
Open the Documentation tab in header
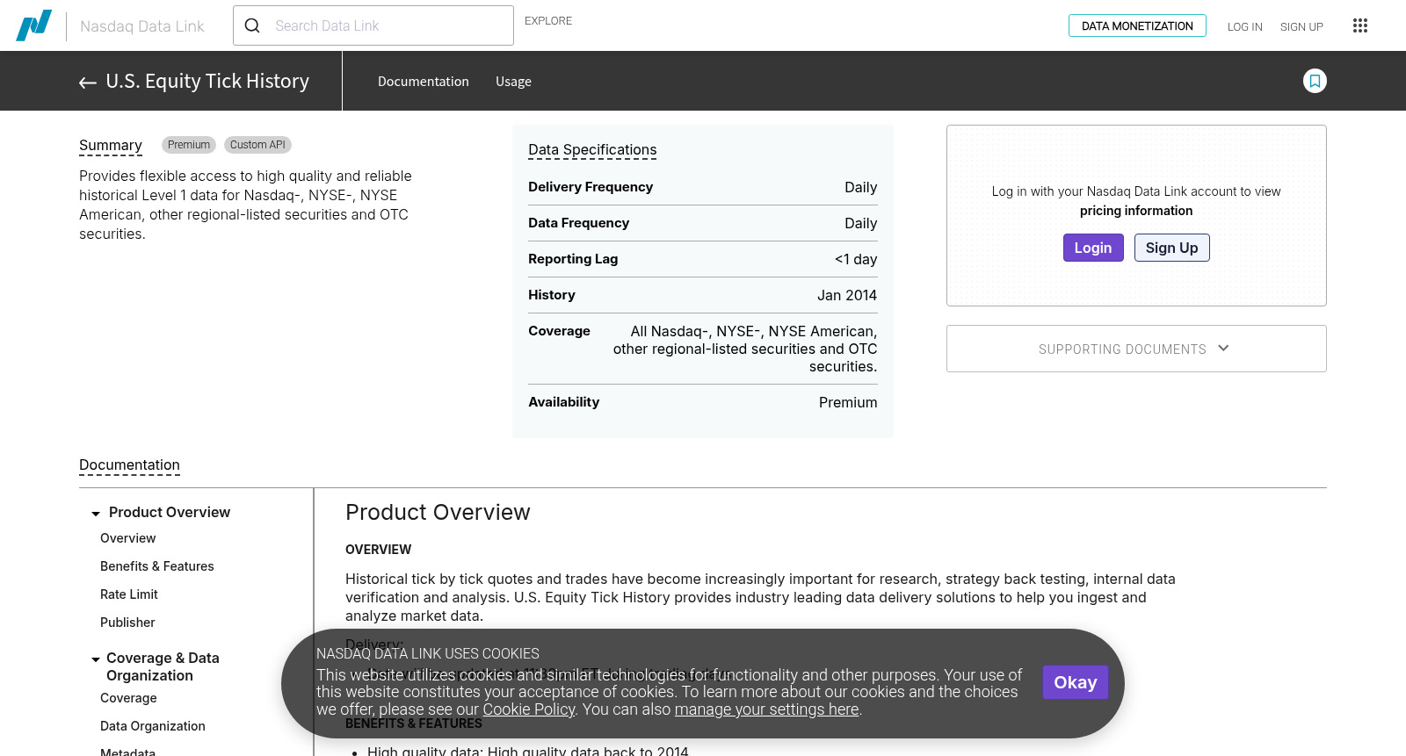coord(424,81)
